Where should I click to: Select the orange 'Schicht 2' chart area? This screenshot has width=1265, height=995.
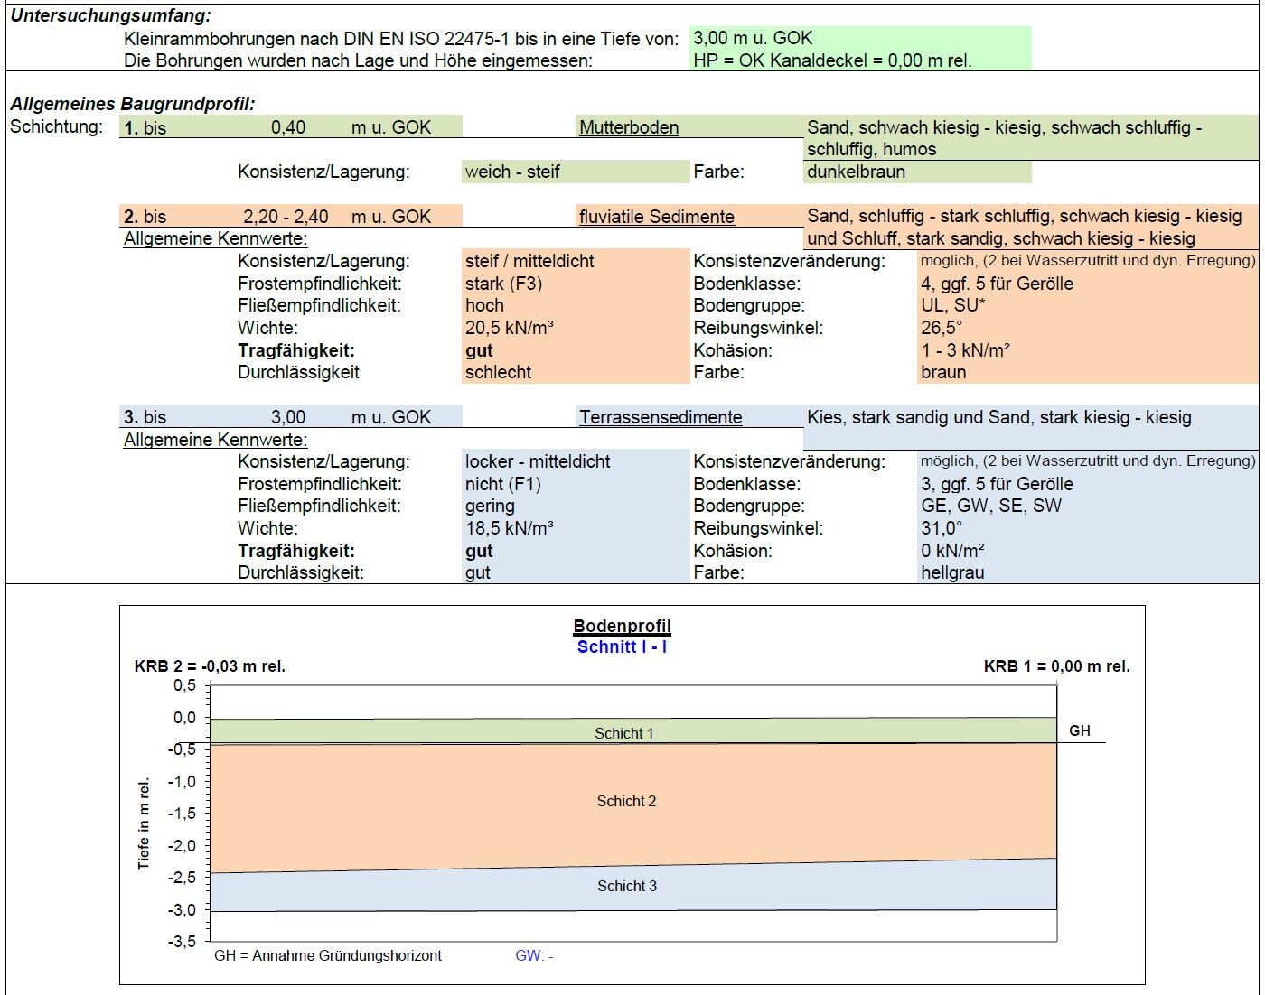click(626, 801)
